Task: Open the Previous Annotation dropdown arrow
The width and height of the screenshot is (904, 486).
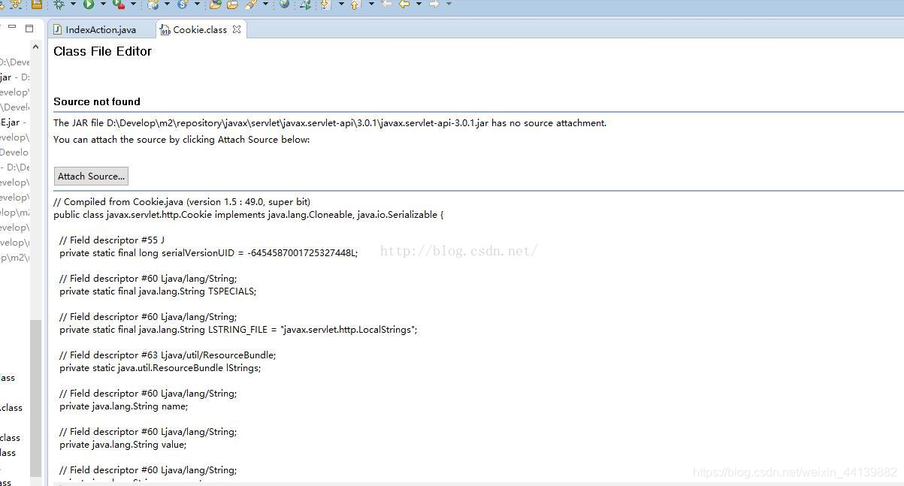Action: coord(370,4)
